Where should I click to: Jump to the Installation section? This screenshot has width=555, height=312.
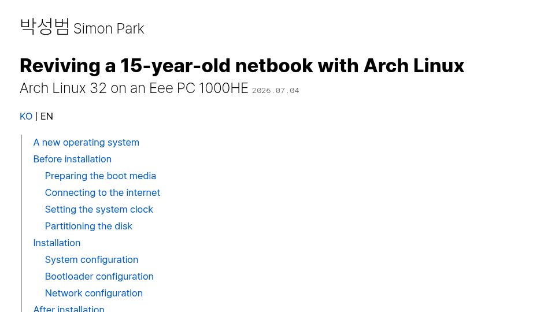coord(57,243)
